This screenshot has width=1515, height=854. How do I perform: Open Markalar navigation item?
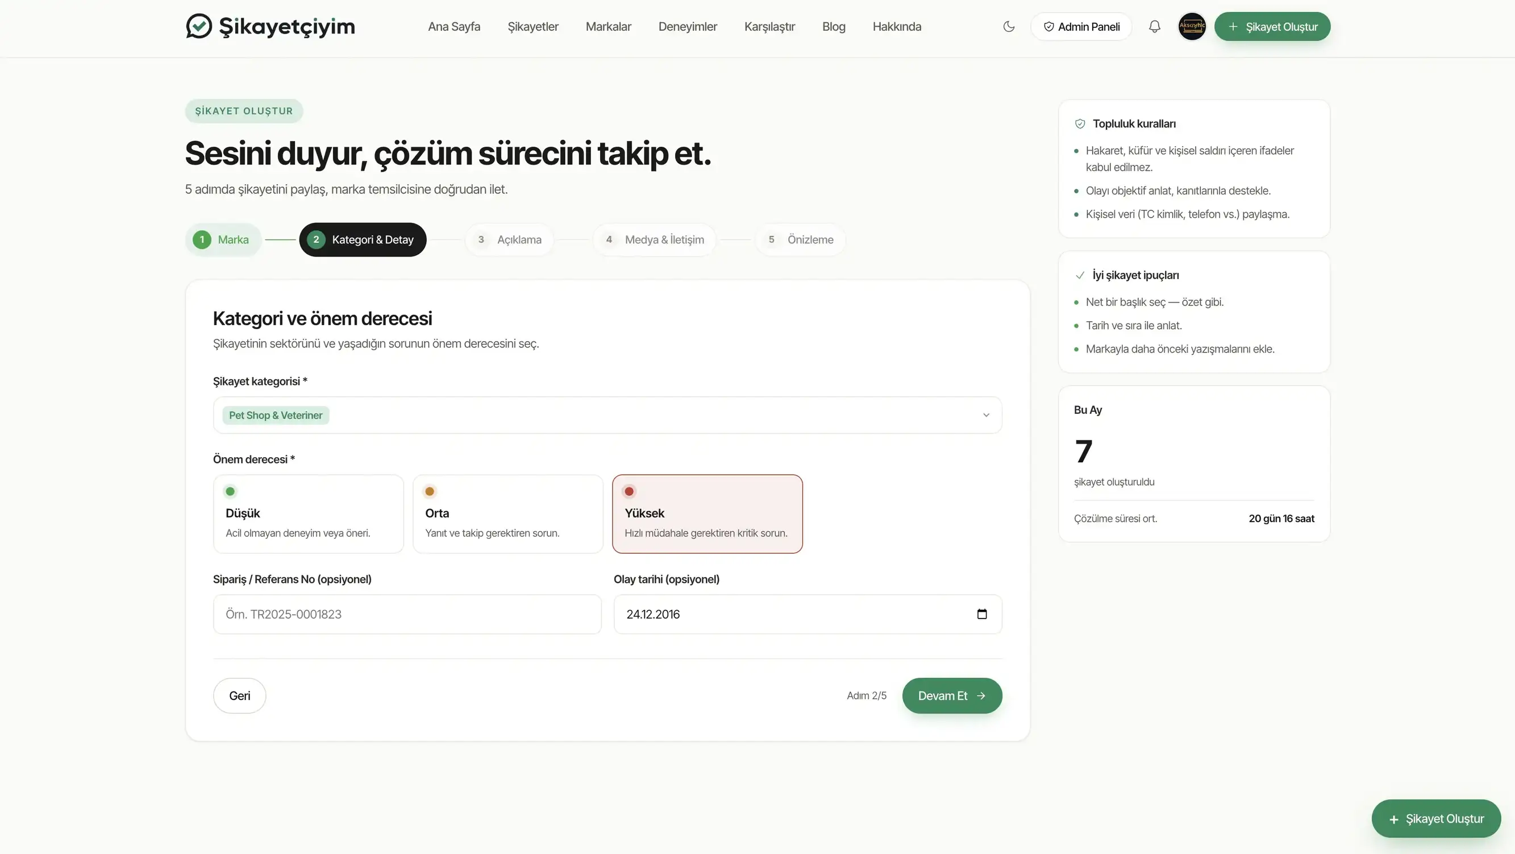[608, 27]
